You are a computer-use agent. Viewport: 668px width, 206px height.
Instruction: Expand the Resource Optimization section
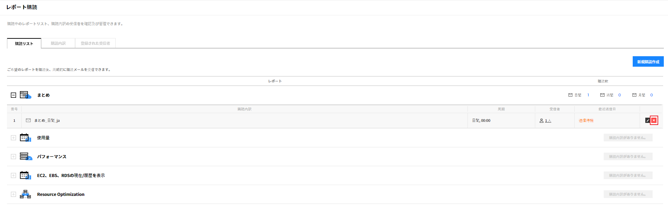13,194
